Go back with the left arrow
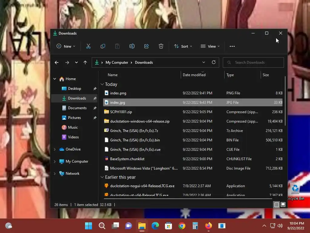This screenshot has height=233, width=310. click(57, 62)
